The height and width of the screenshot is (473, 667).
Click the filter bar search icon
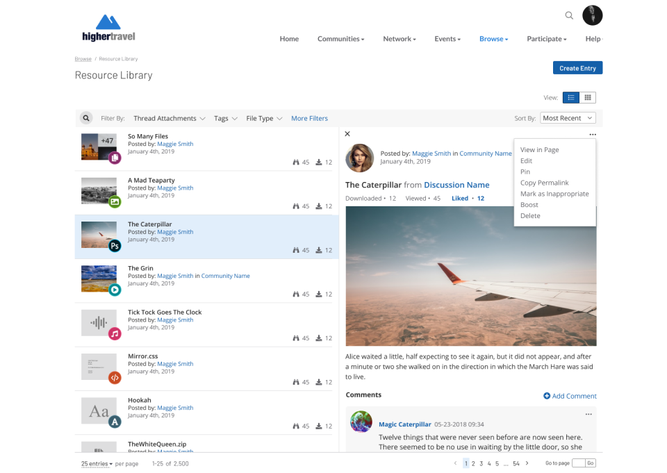86,118
